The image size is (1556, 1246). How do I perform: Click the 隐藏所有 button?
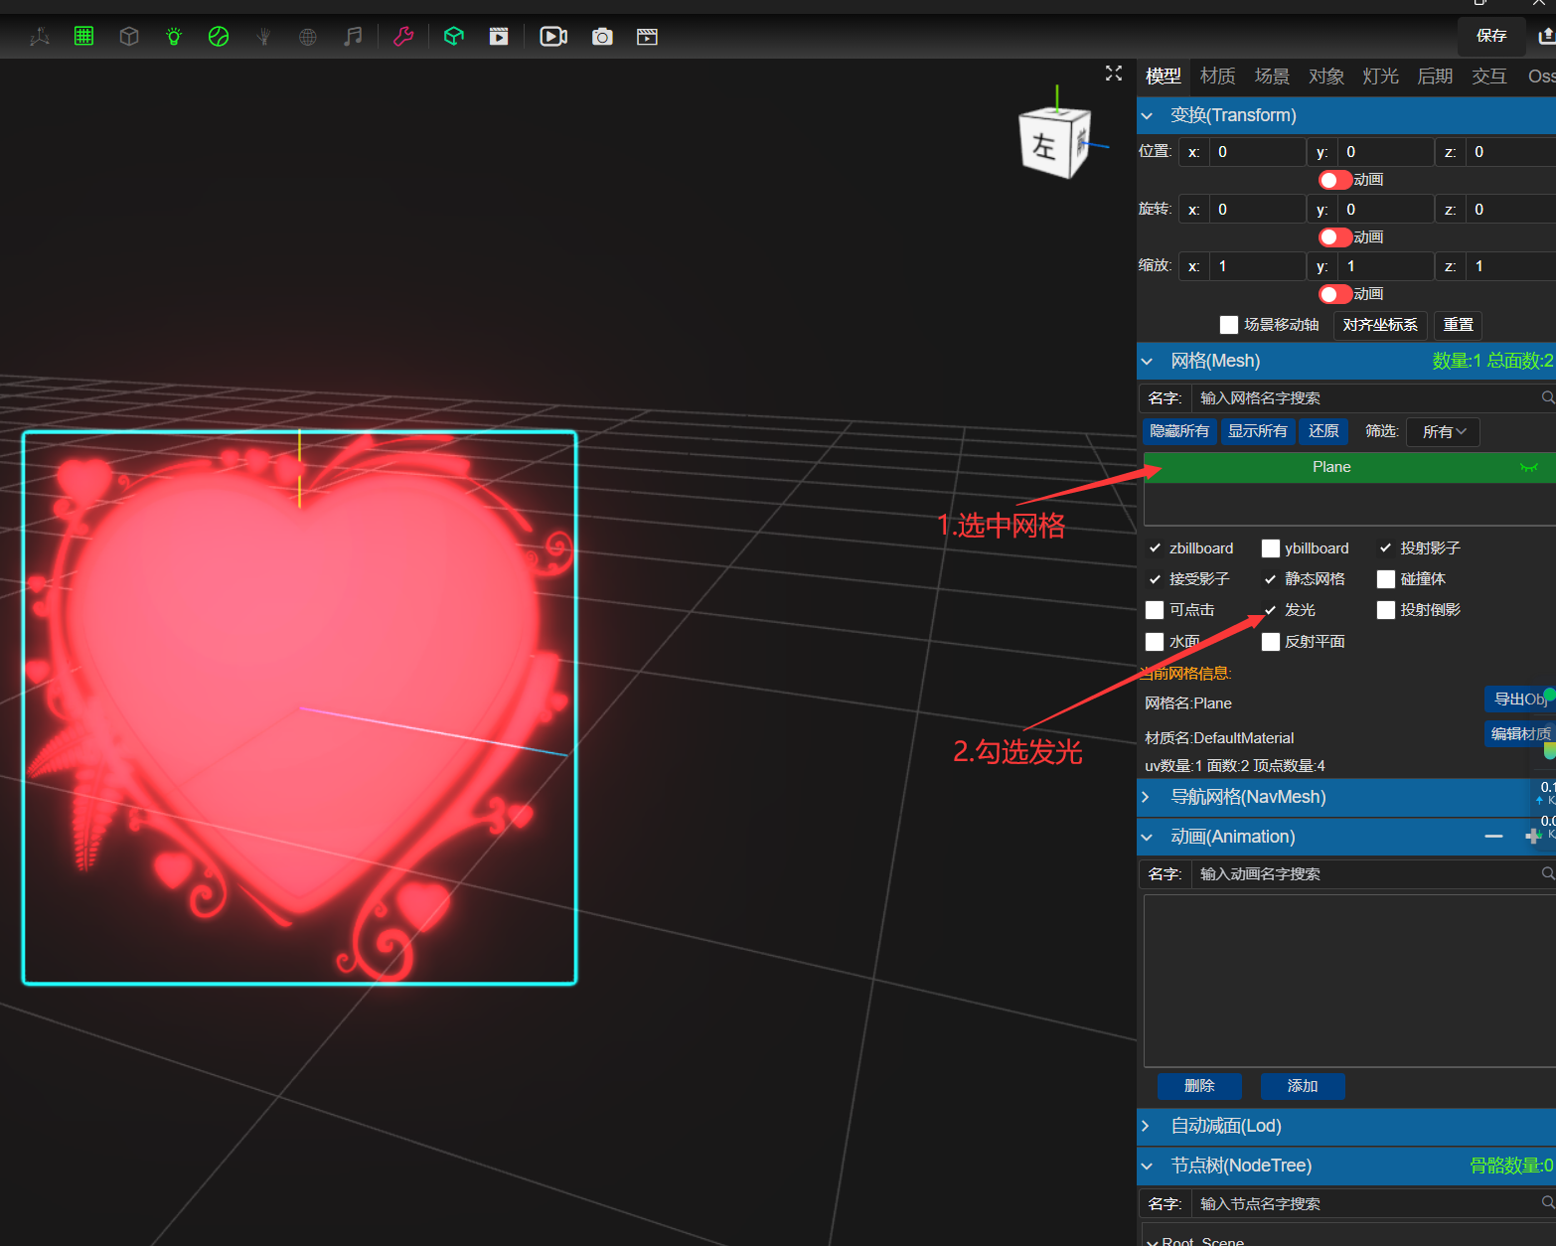[1179, 431]
